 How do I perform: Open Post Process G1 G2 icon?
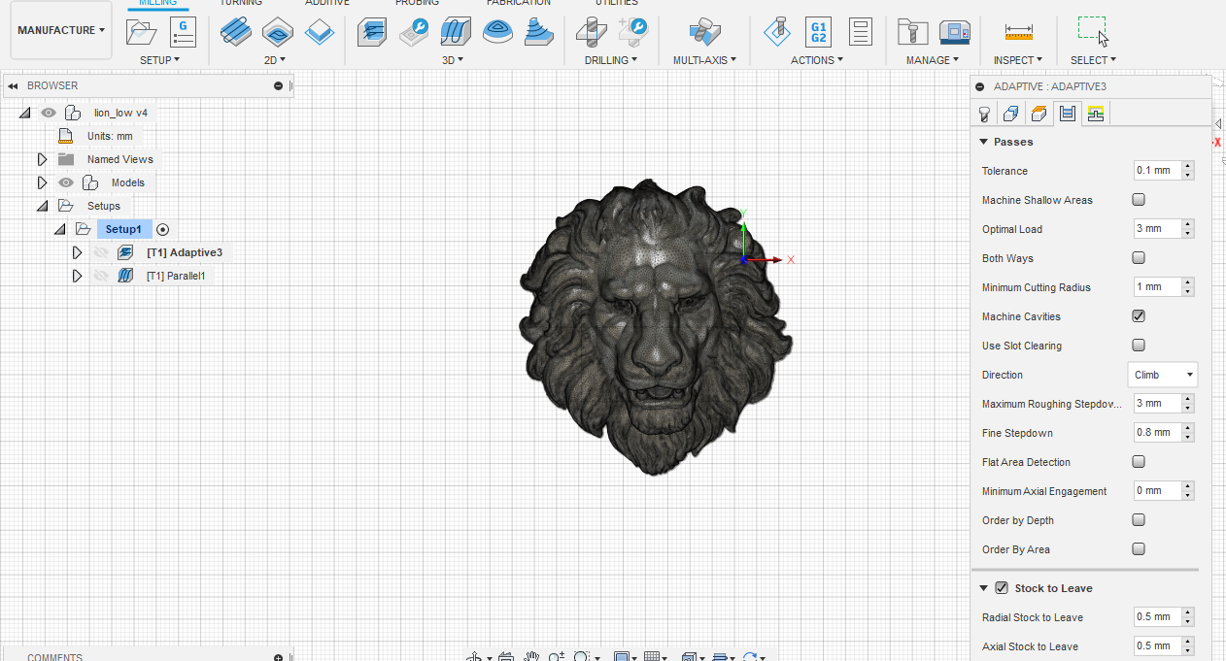point(819,32)
